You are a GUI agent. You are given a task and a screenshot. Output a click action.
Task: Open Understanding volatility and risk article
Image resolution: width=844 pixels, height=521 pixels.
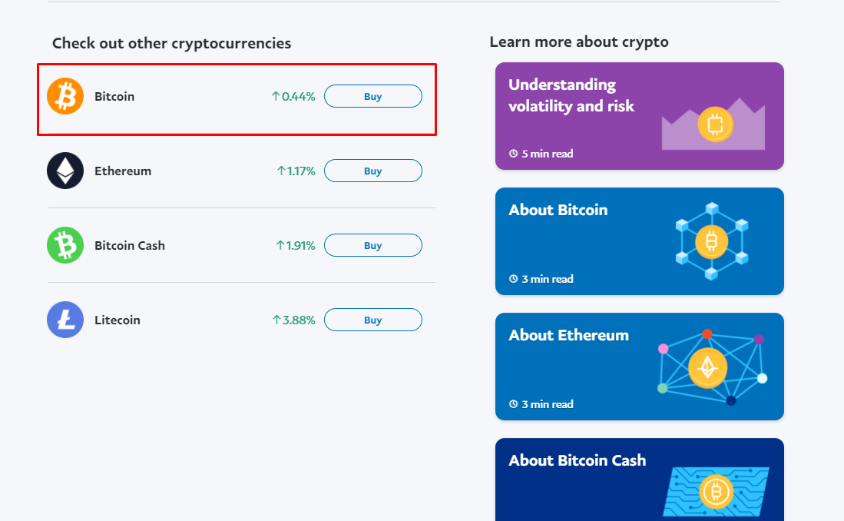coord(571,95)
